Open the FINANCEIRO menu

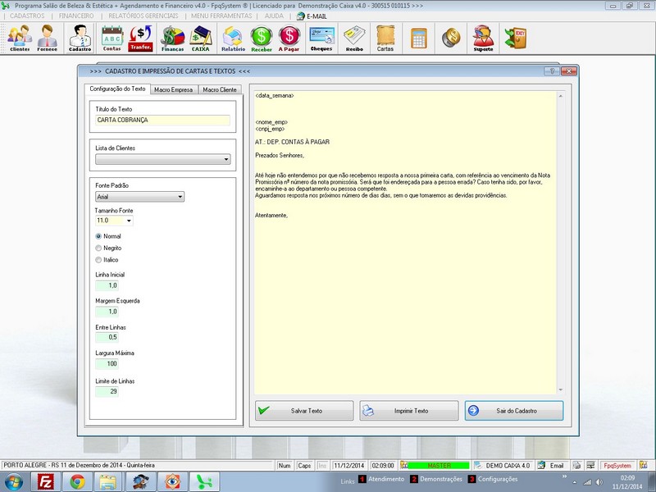point(76,16)
